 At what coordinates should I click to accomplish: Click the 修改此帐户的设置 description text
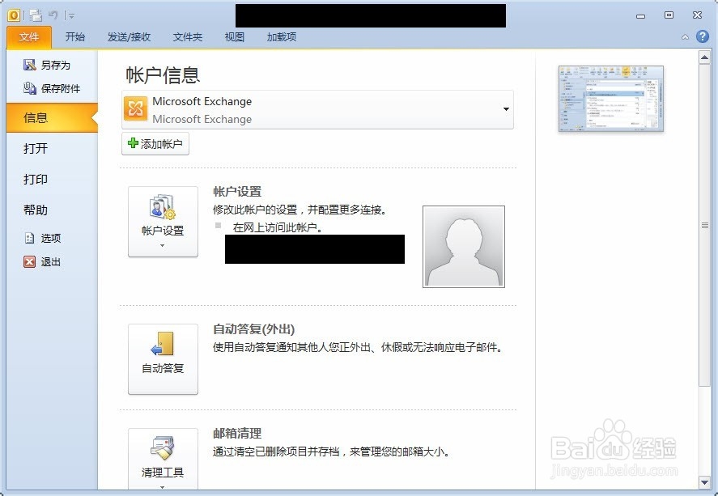point(300,210)
